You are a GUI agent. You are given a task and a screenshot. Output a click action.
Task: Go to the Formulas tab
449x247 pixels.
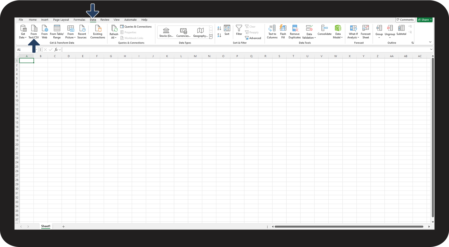(x=80, y=20)
